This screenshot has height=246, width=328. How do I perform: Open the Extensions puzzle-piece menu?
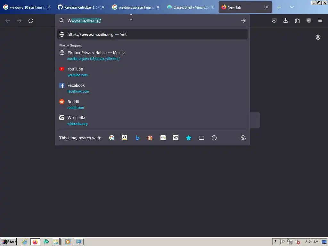pyautogui.click(x=297, y=20)
